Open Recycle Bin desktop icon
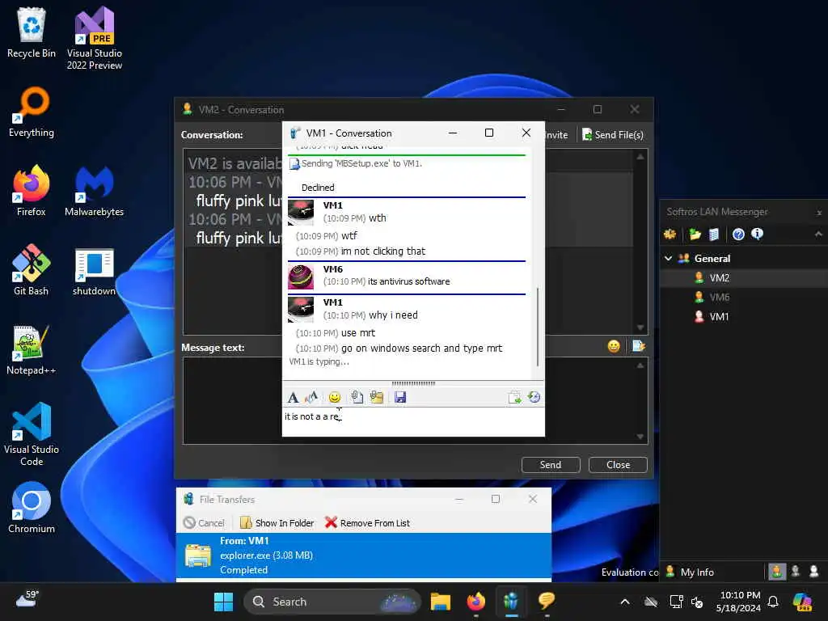This screenshot has height=621, width=828. (32, 32)
